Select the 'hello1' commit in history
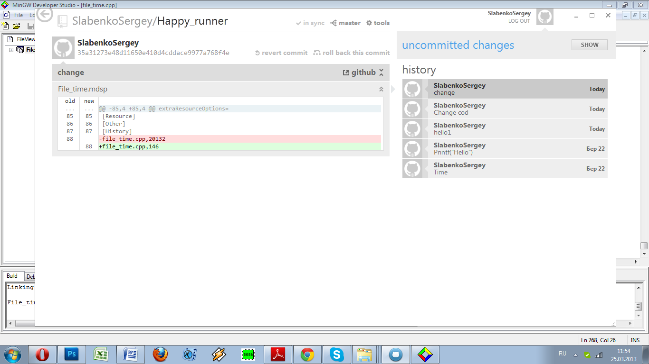Image resolution: width=649 pixels, height=364 pixels. (x=505, y=129)
